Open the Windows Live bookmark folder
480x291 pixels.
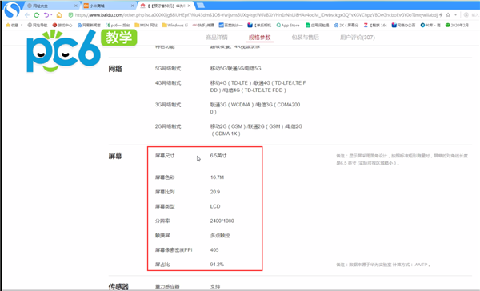pyautogui.click(x=174, y=25)
